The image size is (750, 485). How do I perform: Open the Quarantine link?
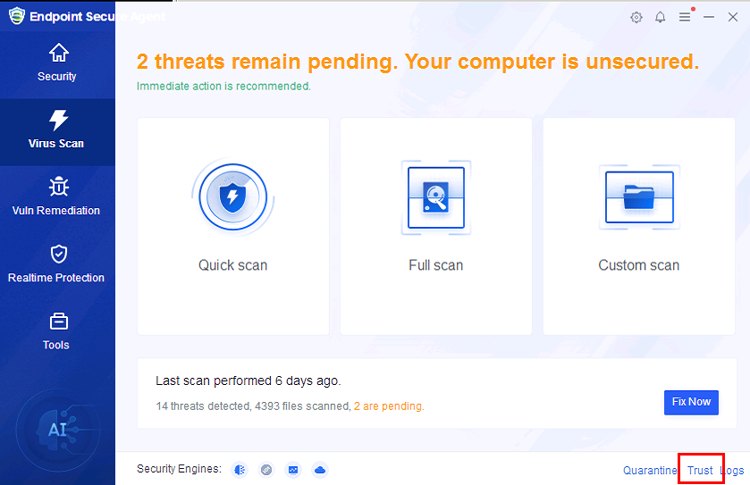(650, 471)
